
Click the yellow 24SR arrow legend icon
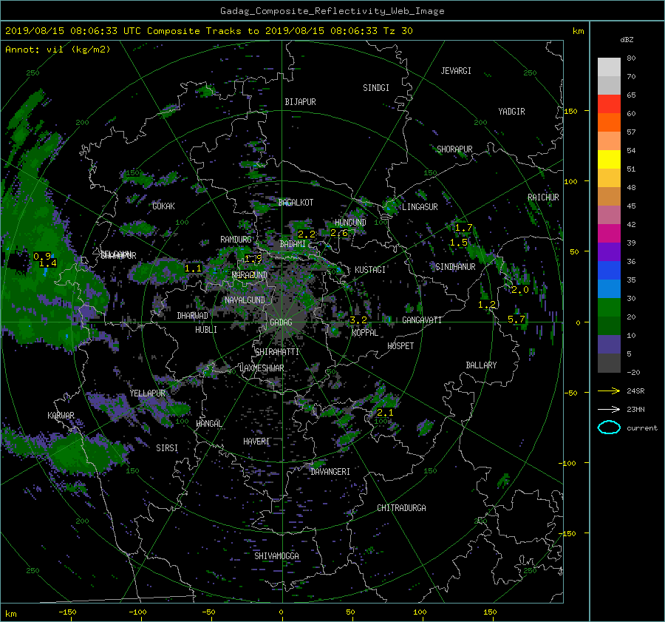pos(609,391)
